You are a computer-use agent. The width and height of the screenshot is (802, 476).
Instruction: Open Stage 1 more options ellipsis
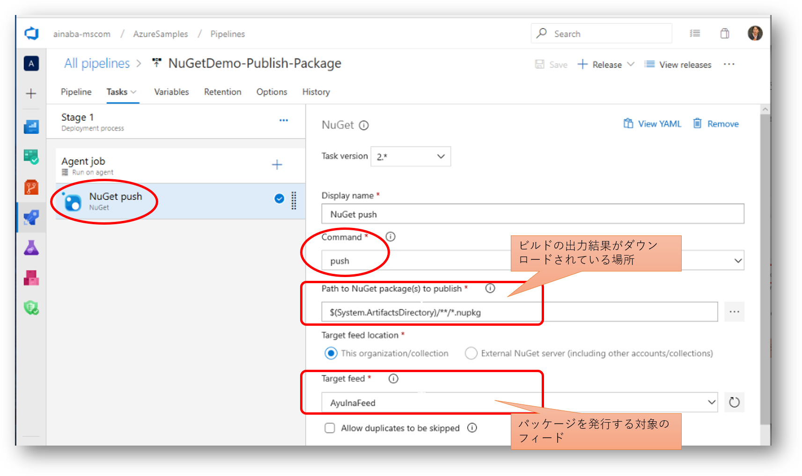284,120
